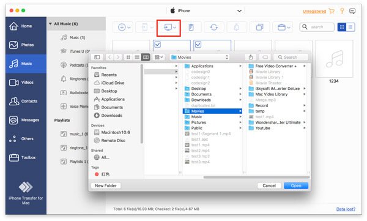
Task: Switch dialog to column view
Action: 146,57
